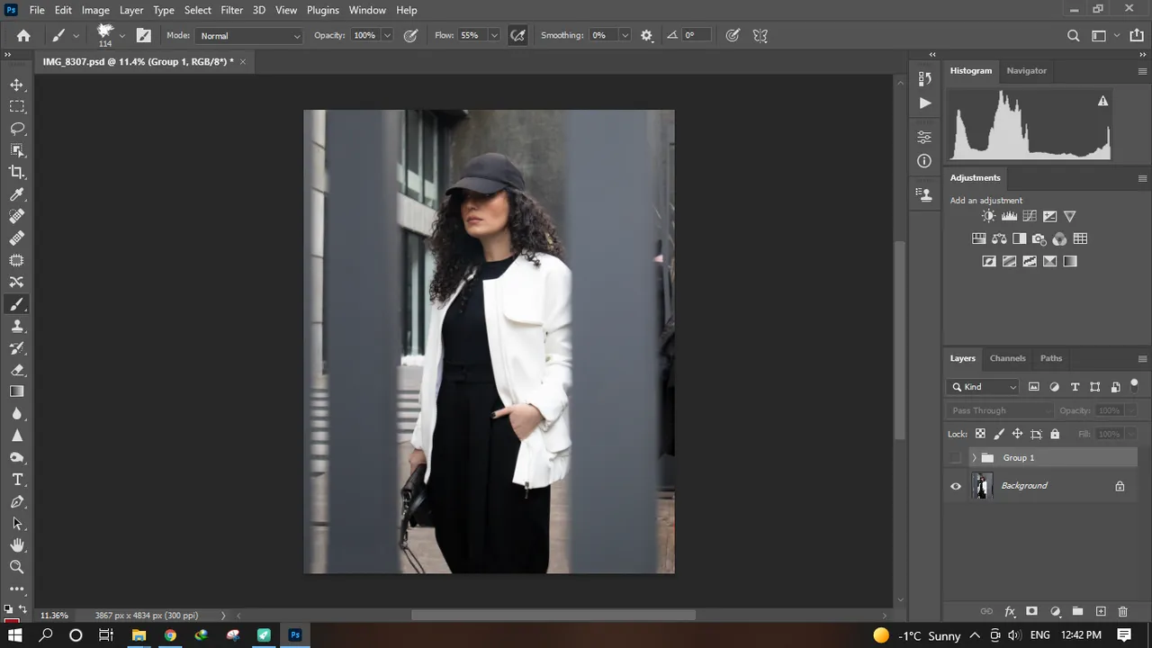
Task: Toggle the brush settings panel
Action: click(143, 36)
